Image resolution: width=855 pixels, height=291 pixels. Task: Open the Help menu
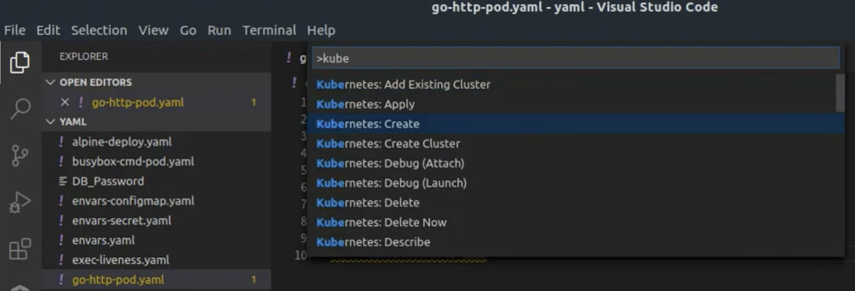[x=321, y=30]
